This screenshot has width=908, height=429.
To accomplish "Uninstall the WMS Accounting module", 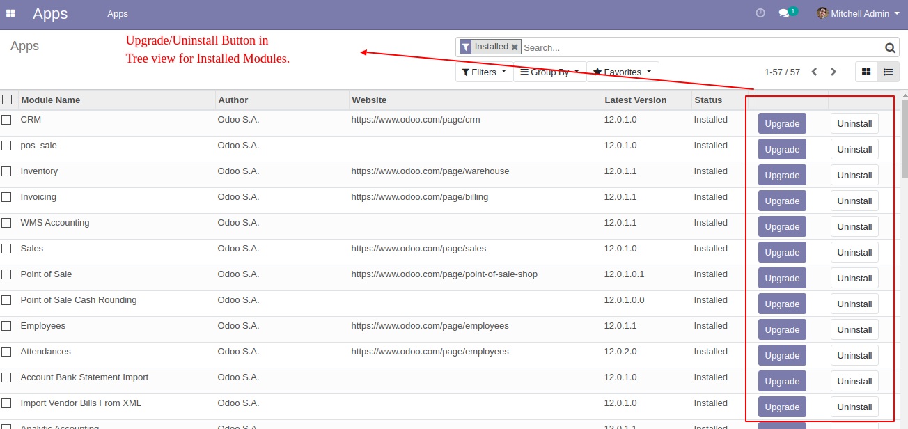I will (x=854, y=227).
